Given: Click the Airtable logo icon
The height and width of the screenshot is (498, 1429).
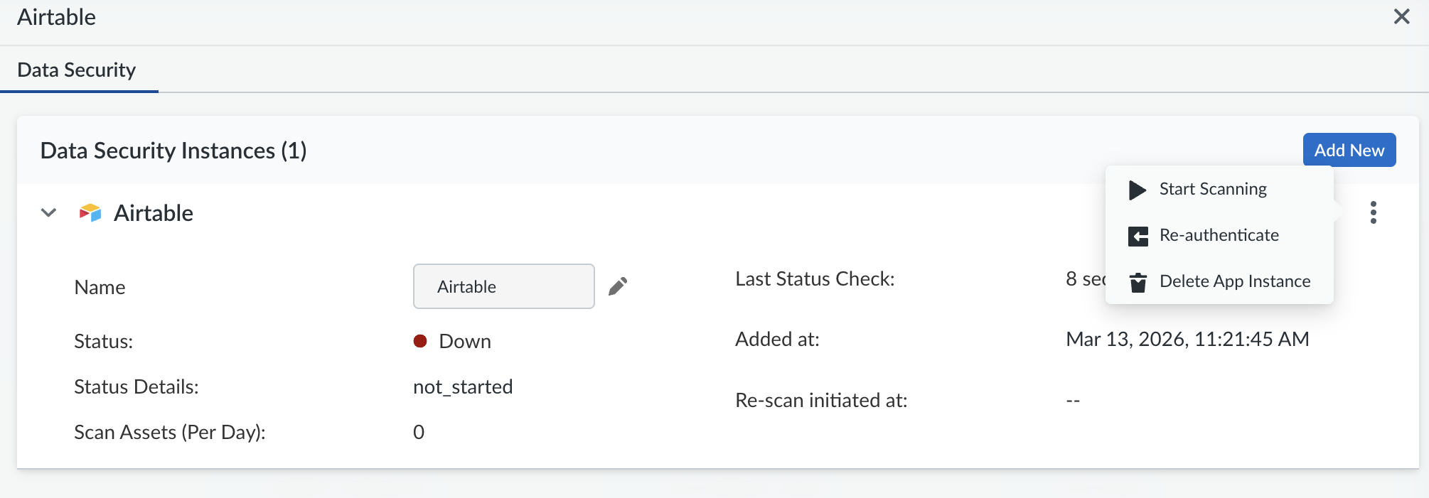Looking at the screenshot, I should (90, 213).
